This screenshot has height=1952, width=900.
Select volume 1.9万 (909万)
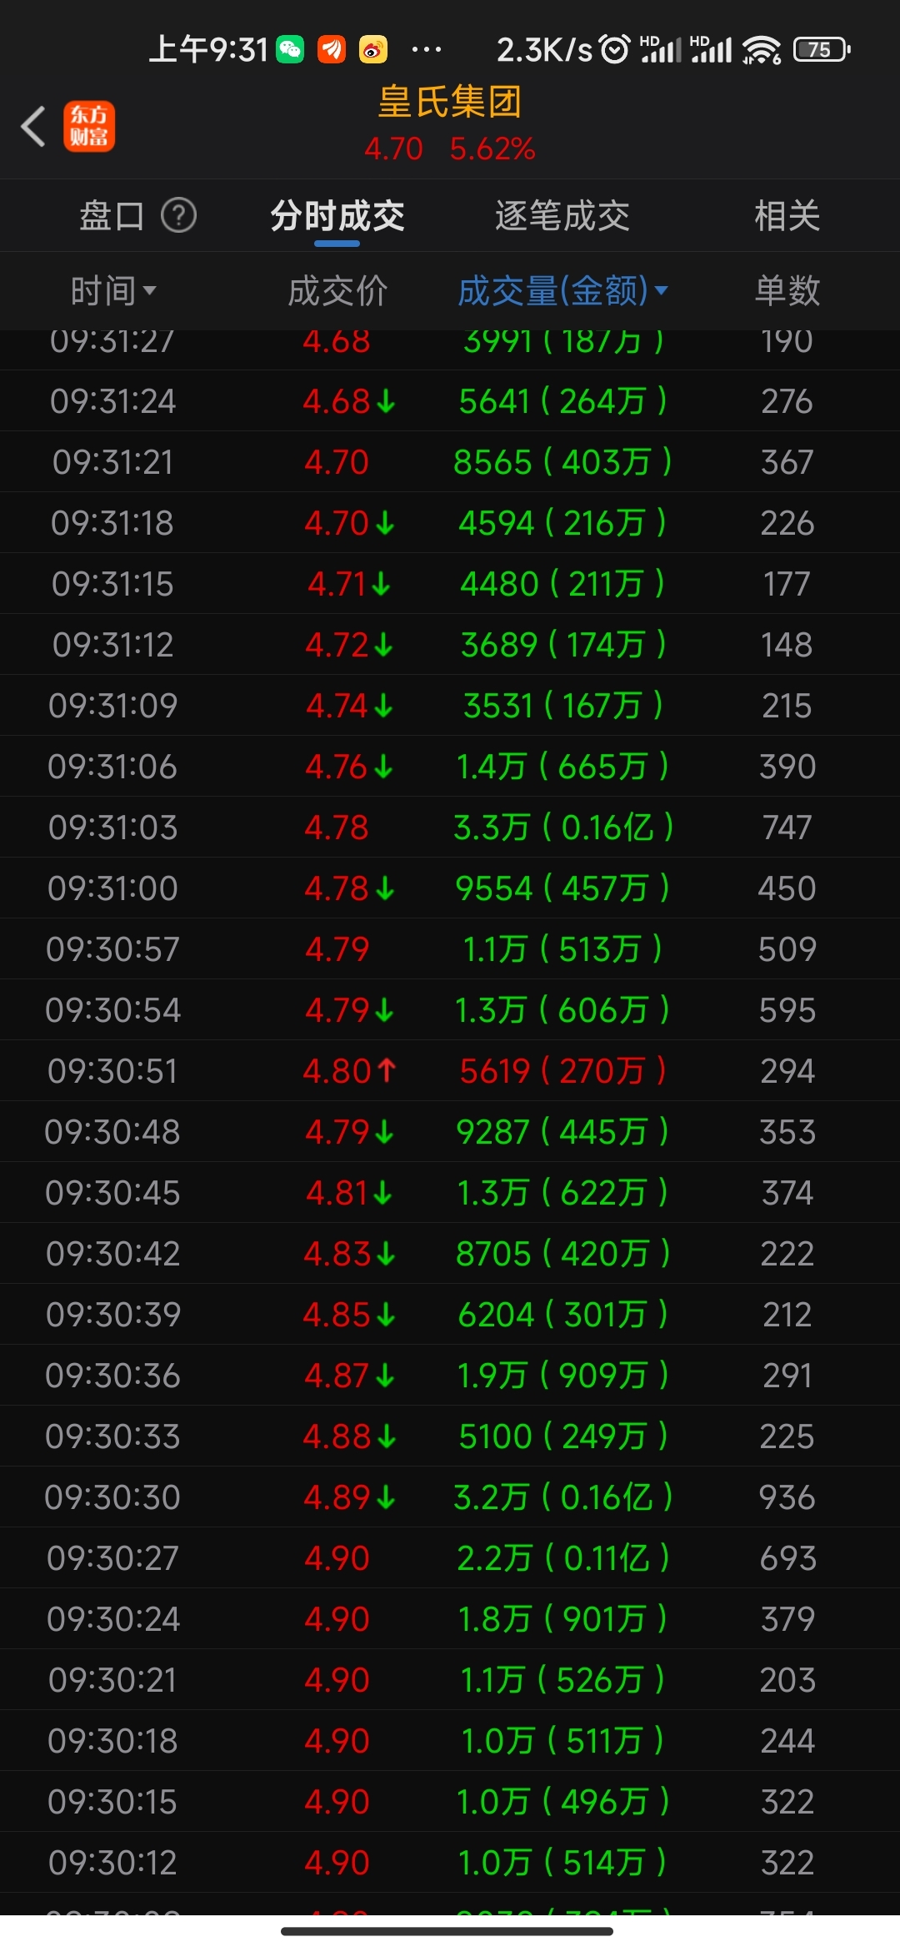pos(562,1376)
